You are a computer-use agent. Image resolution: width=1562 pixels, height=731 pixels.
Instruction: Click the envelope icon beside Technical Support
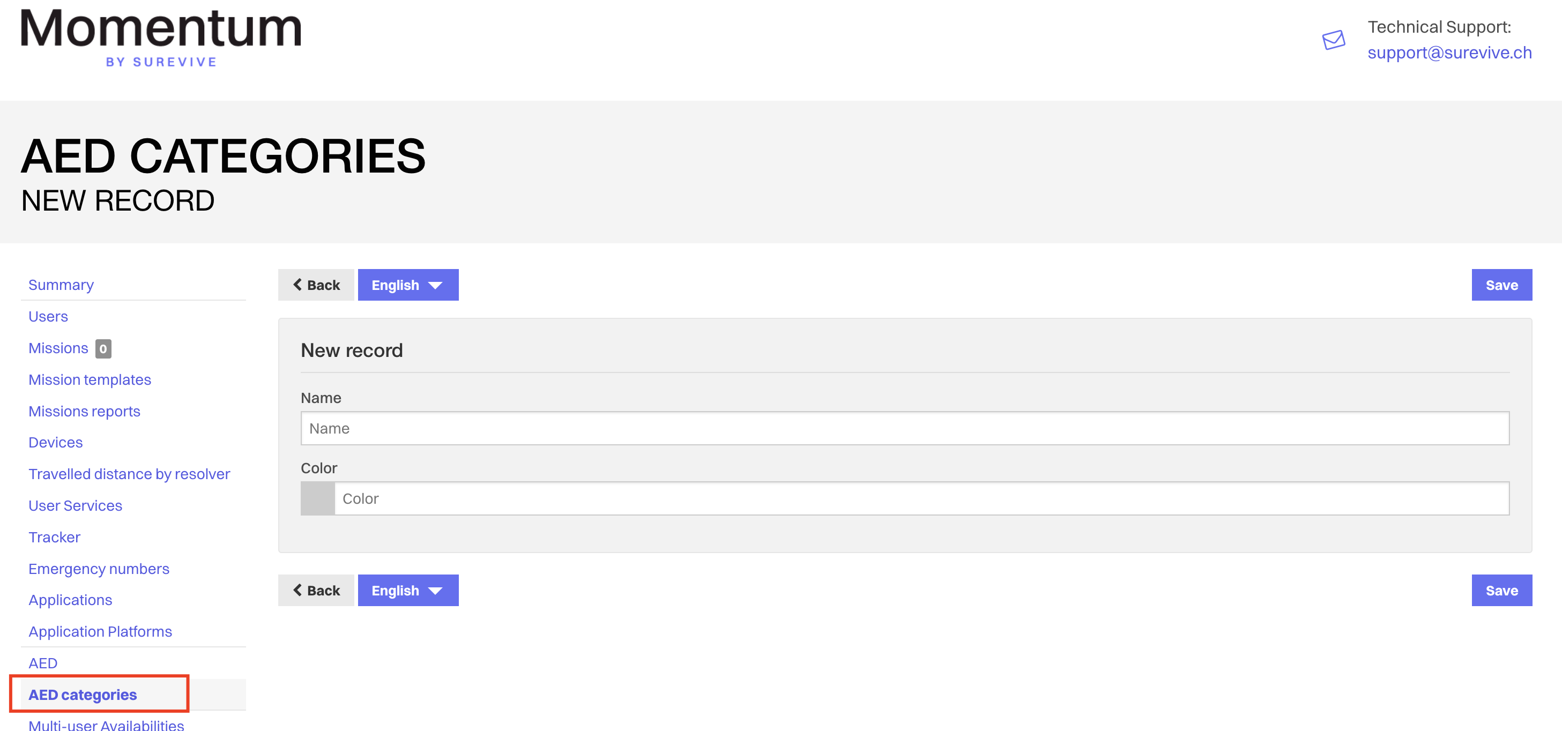coord(1334,40)
